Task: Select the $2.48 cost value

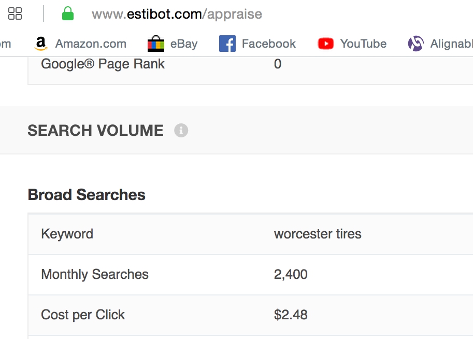Action: coord(291,315)
